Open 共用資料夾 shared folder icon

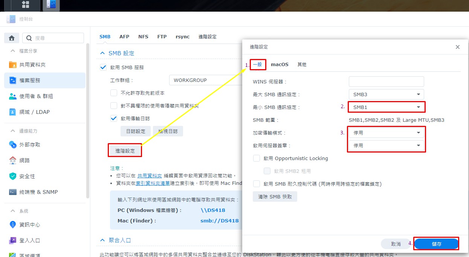13,65
